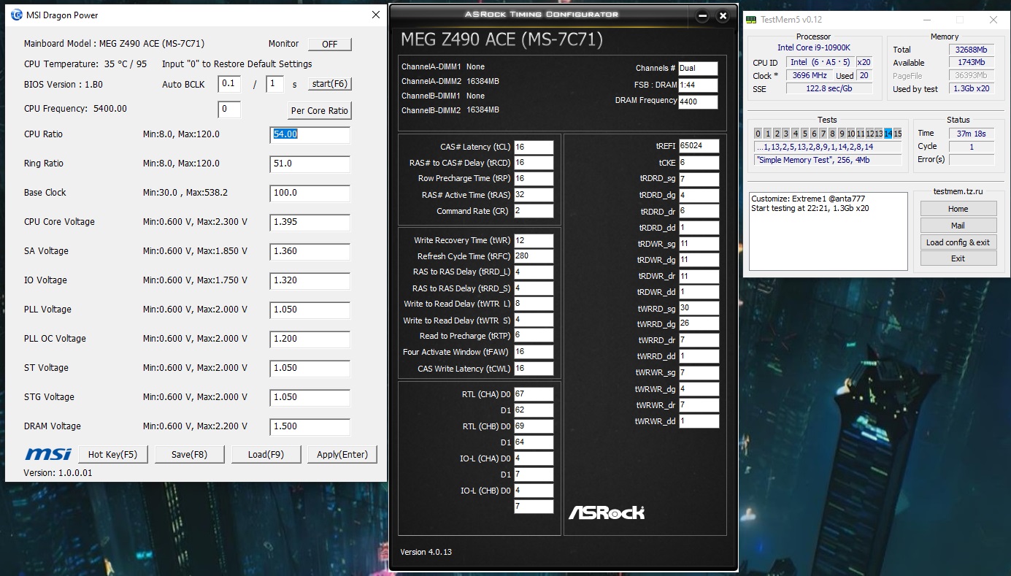Click the start(F6) Auto BCLK button

(329, 84)
